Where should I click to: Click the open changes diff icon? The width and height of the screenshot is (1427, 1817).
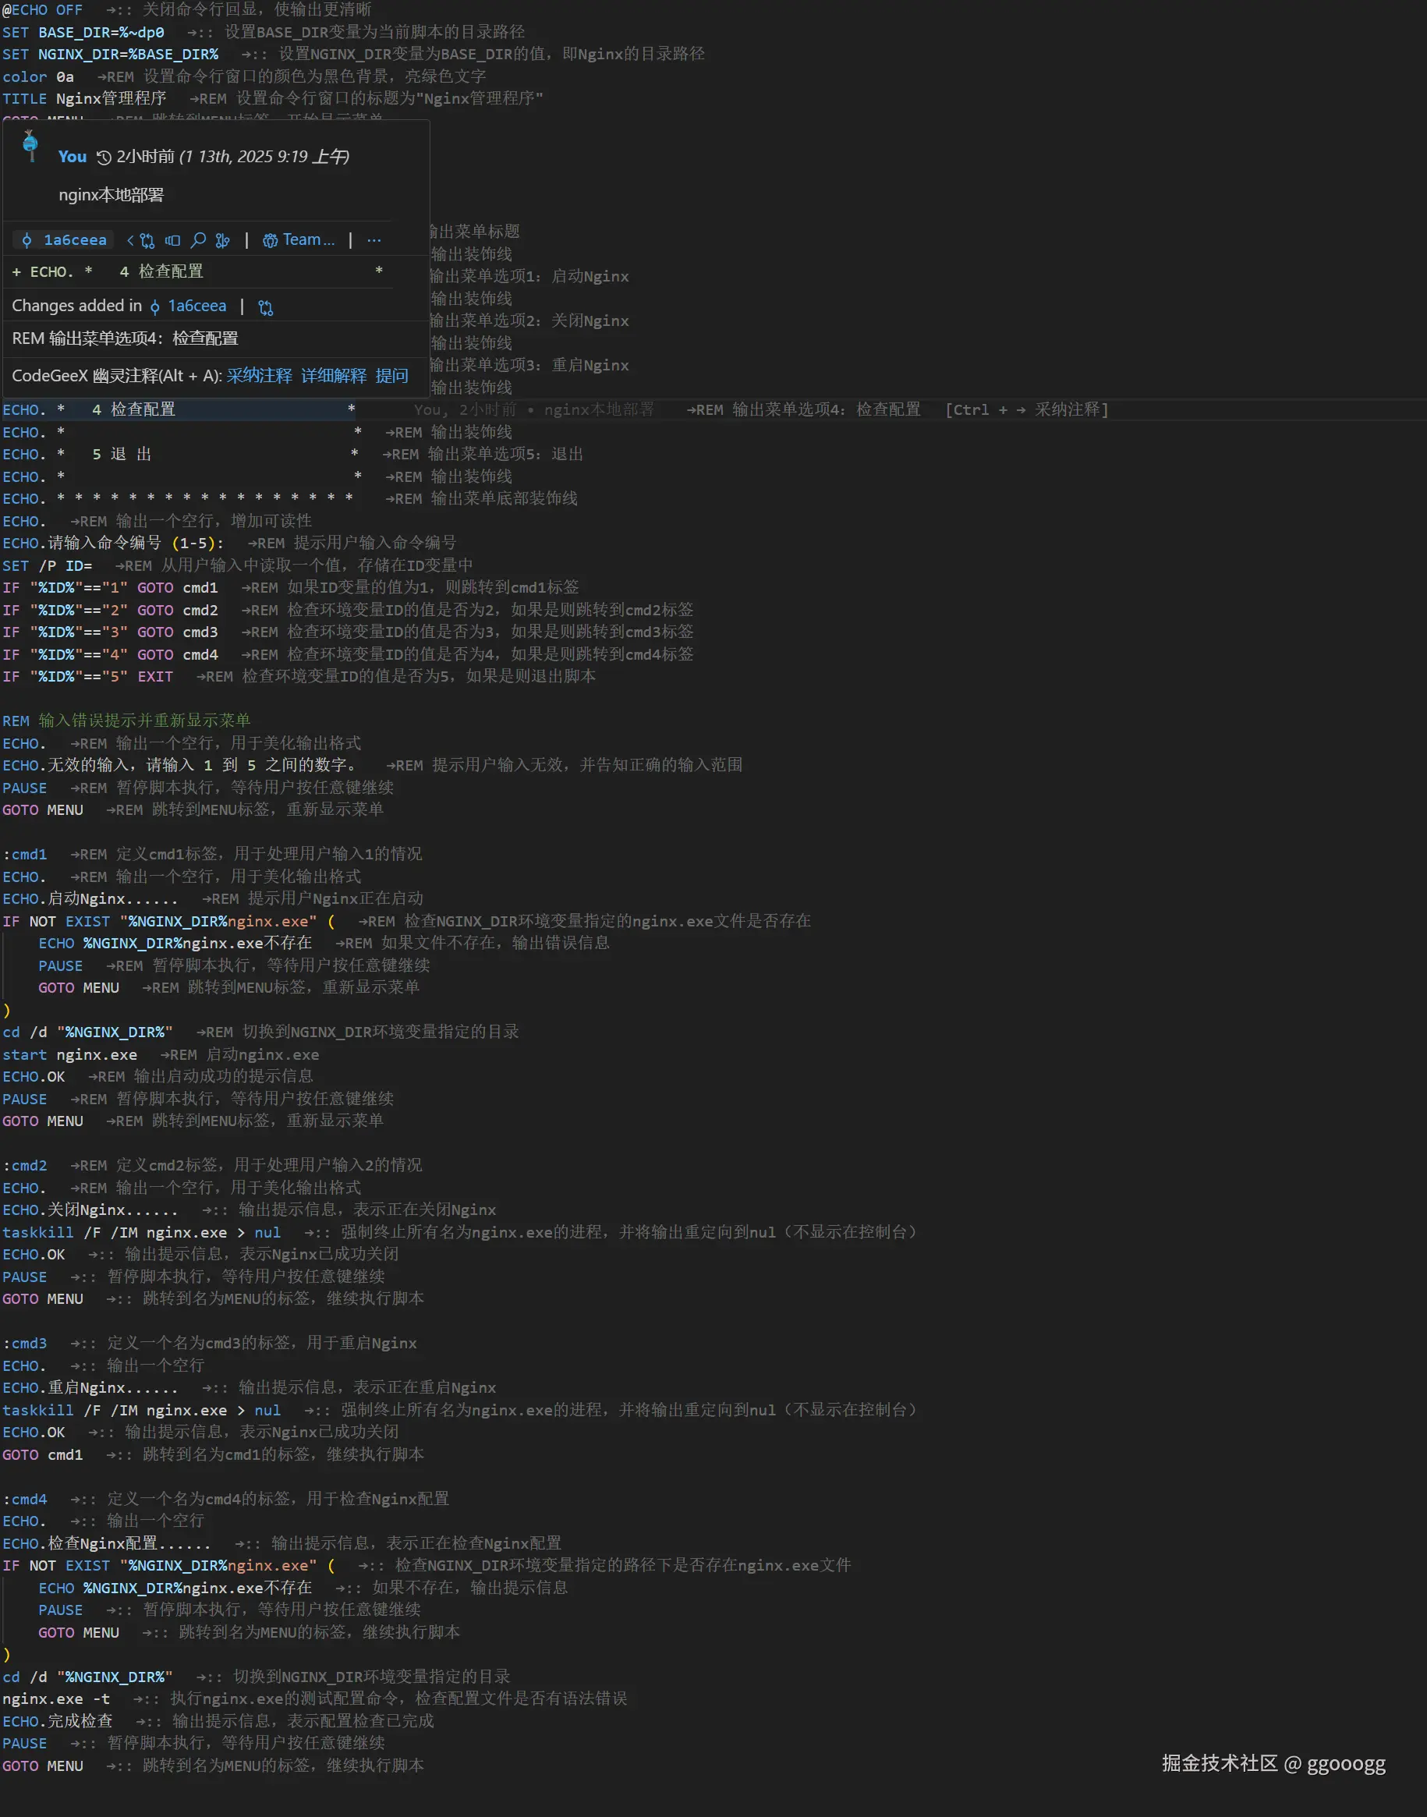point(172,241)
